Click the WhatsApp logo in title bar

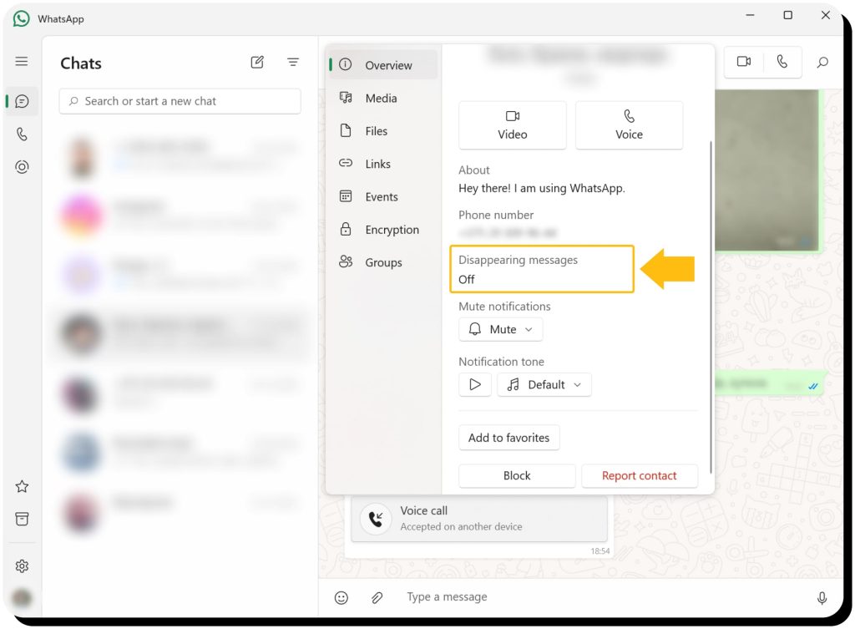point(21,18)
